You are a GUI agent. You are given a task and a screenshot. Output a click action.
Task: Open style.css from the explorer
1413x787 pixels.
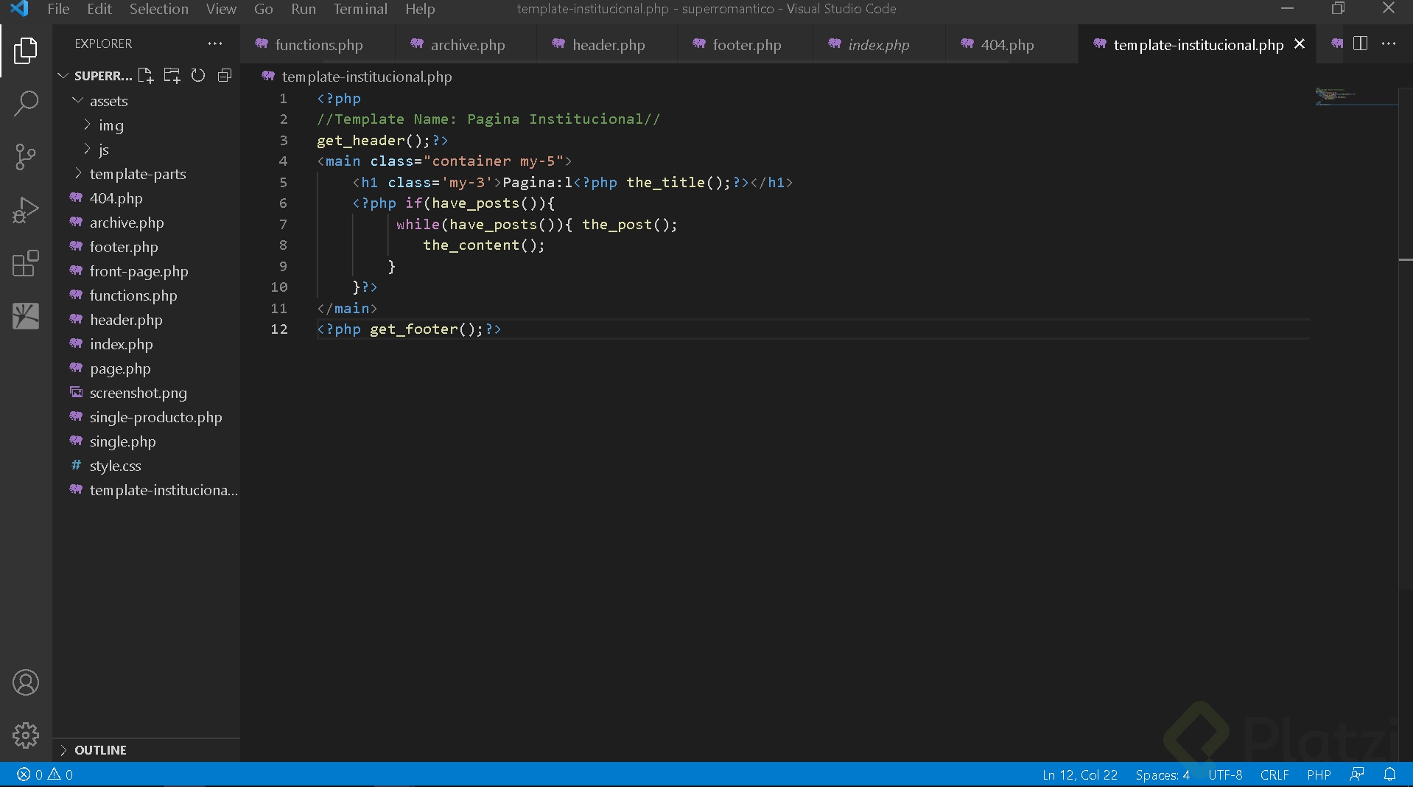point(115,466)
